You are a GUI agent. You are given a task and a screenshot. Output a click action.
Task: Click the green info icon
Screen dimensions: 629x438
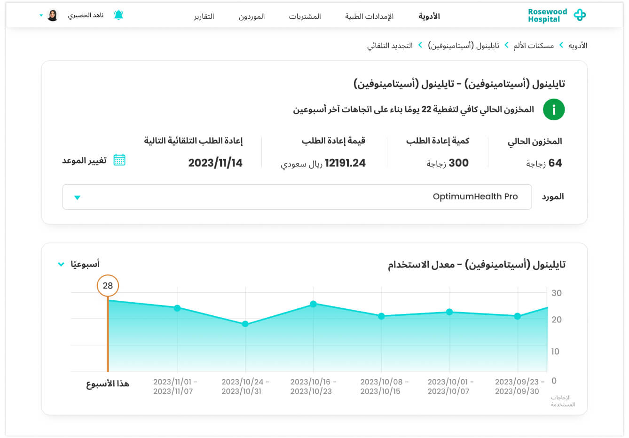coord(553,110)
